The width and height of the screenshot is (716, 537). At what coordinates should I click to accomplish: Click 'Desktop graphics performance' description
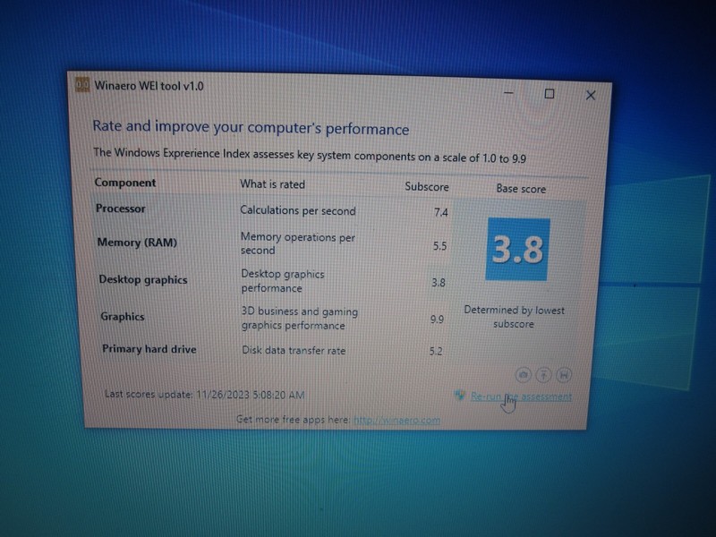(x=283, y=281)
